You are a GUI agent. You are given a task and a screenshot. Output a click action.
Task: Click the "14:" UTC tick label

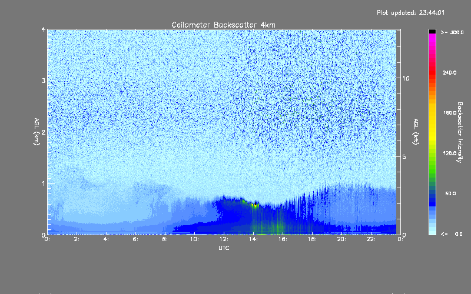[x=253, y=239]
